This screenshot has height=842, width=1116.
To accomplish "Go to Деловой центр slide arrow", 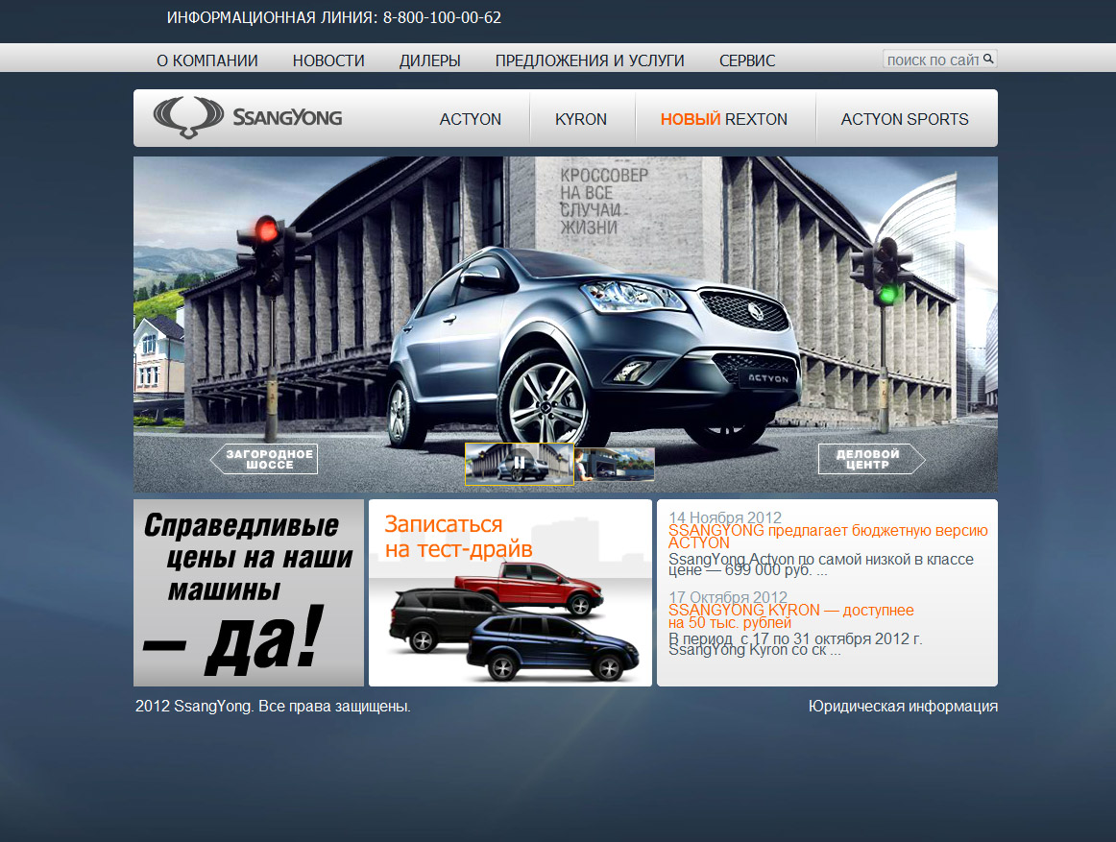I will coord(872,459).
